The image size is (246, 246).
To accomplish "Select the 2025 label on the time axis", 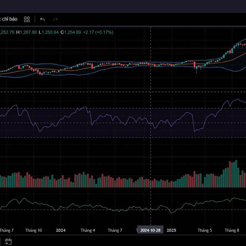I will click(171, 230).
